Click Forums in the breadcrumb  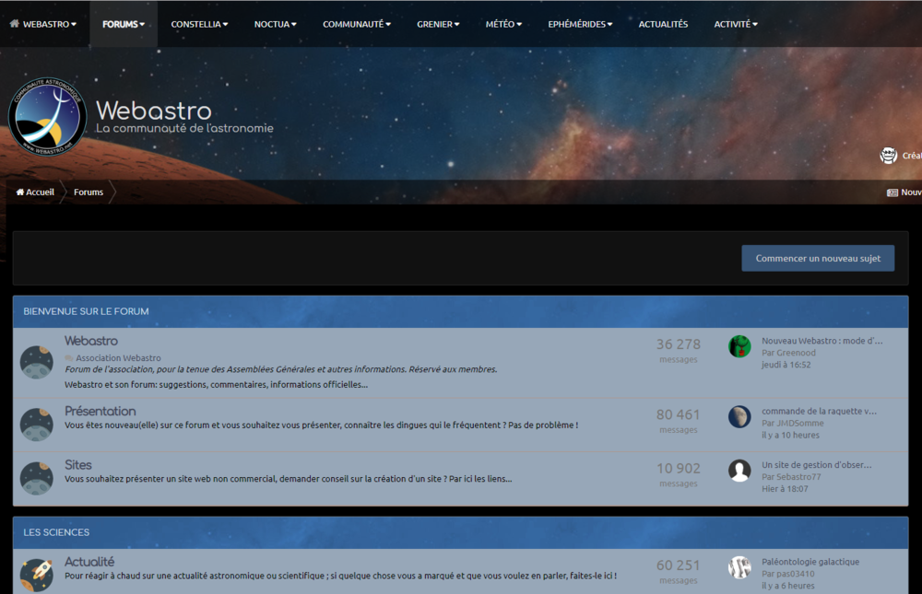pyautogui.click(x=89, y=192)
